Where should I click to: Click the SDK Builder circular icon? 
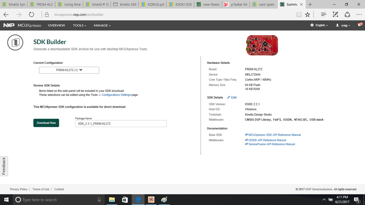pyautogui.click(x=15, y=43)
